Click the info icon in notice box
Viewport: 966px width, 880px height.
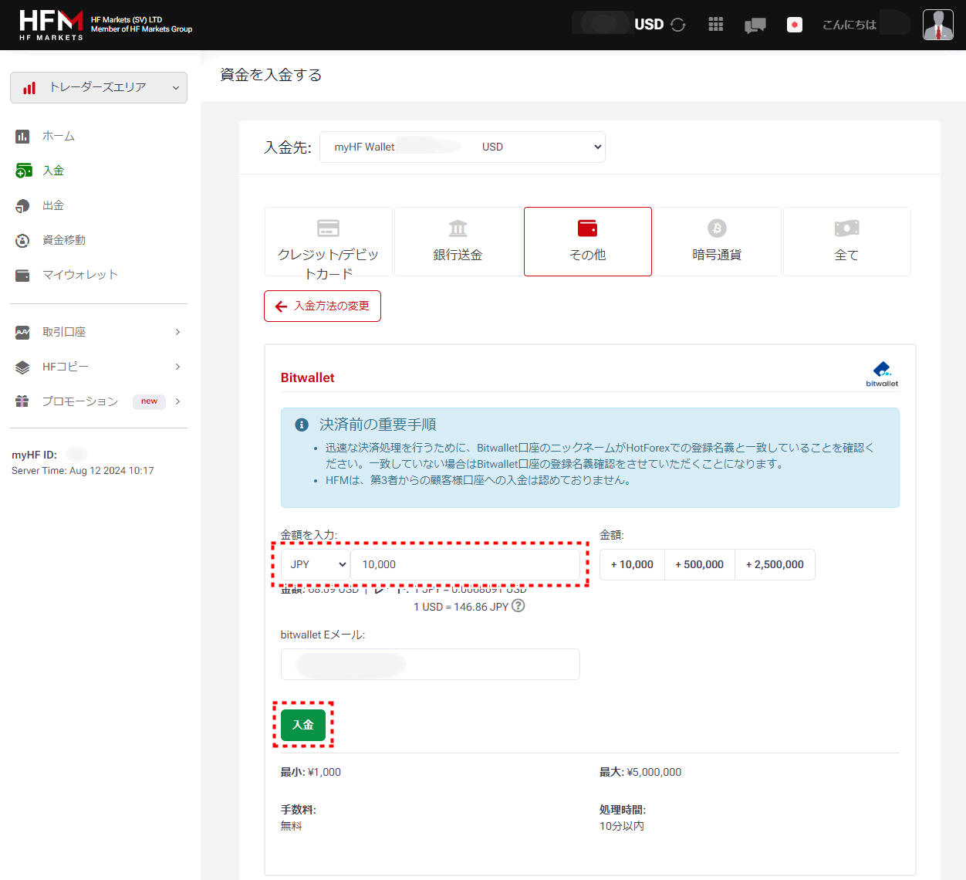(x=302, y=425)
